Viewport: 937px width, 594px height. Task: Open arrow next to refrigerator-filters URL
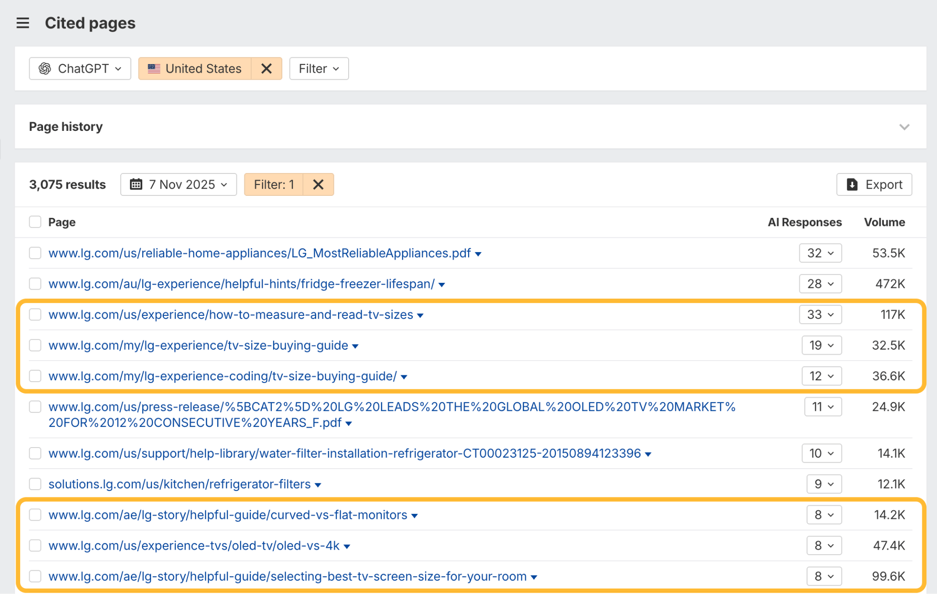coord(318,484)
